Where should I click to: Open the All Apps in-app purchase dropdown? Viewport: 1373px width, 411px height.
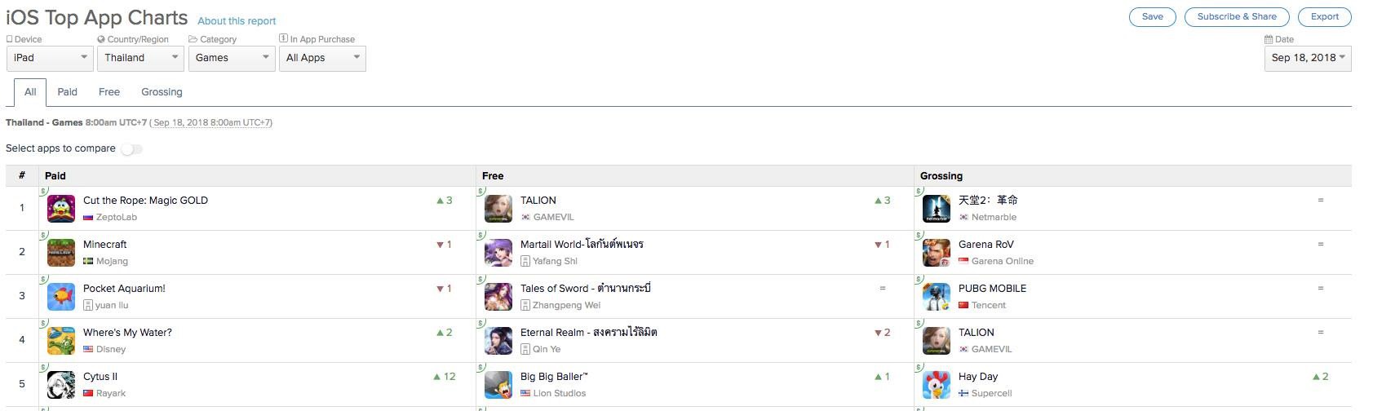tap(322, 58)
